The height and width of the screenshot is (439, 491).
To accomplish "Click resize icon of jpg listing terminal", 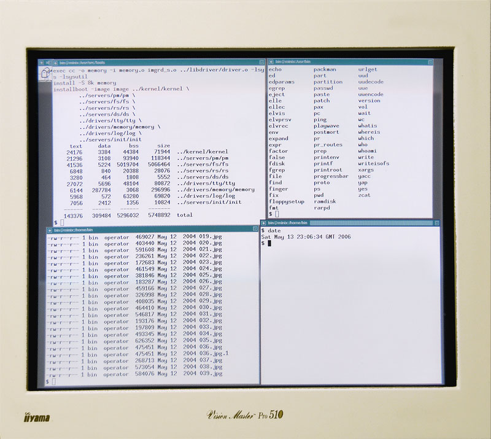I will (x=255, y=230).
